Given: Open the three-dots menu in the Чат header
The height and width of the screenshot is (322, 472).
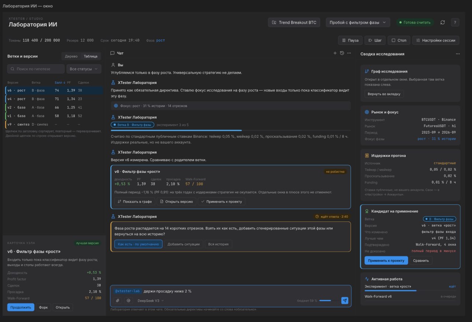Looking at the screenshot, I should (x=349, y=53).
